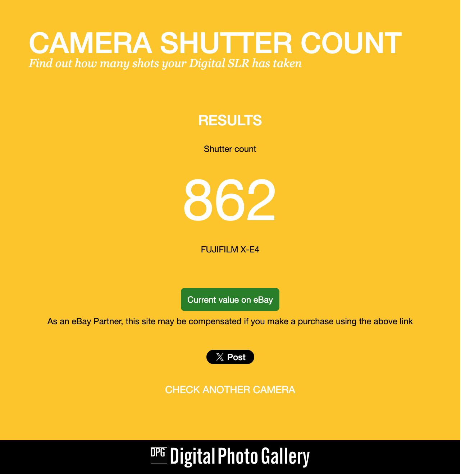Click the digit 8 of the shutter count
Image resolution: width=461 pixels, height=474 pixels.
[198, 200]
